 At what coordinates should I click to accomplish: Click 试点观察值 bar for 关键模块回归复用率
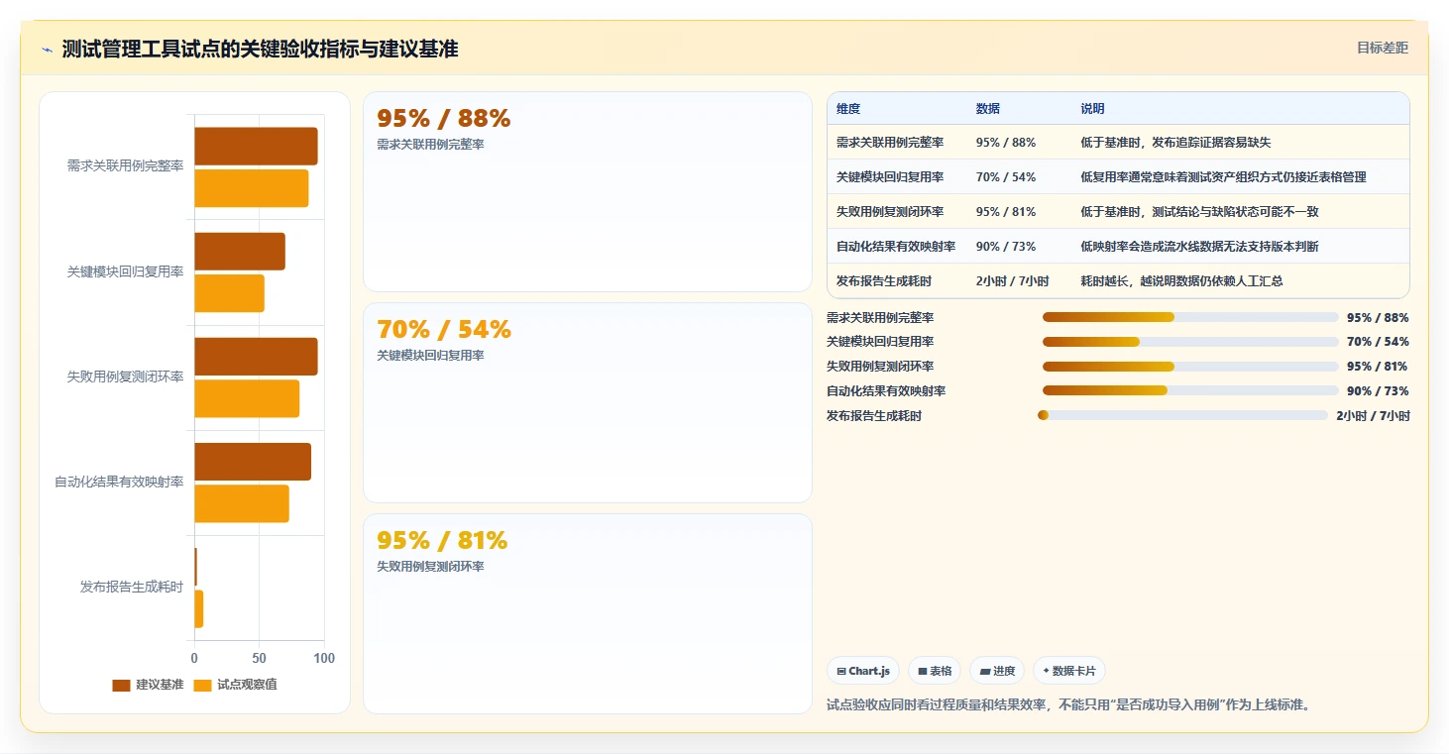tap(229, 293)
